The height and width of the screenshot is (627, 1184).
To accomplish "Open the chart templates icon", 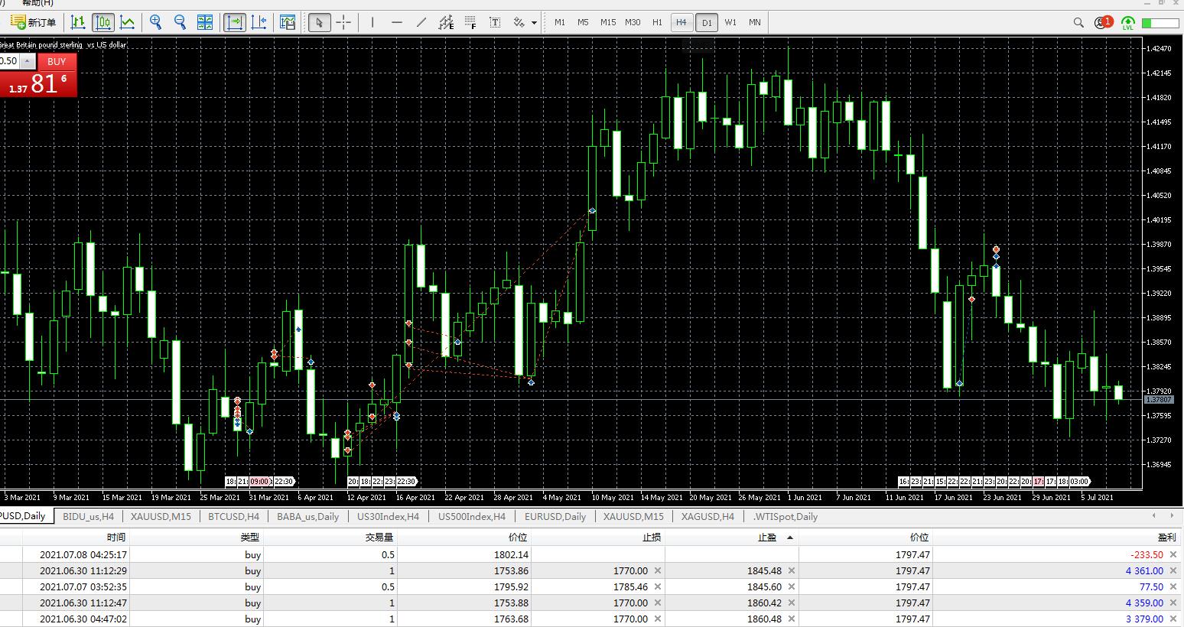I will pyautogui.click(x=288, y=22).
